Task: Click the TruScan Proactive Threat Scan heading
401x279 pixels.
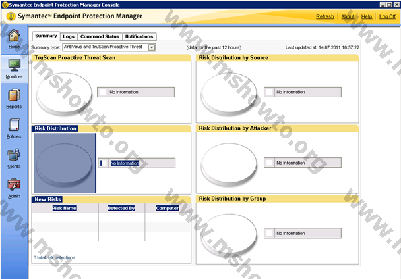Action: click(75, 58)
